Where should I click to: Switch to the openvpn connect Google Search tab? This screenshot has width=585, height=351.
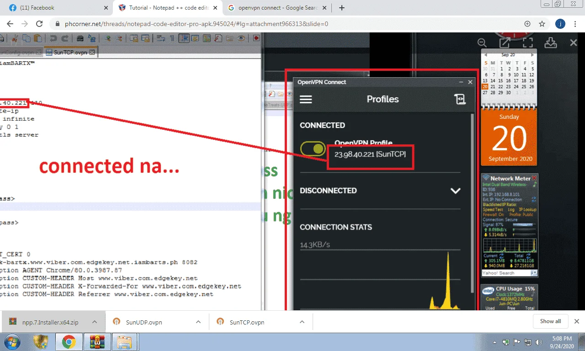tap(277, 8)
